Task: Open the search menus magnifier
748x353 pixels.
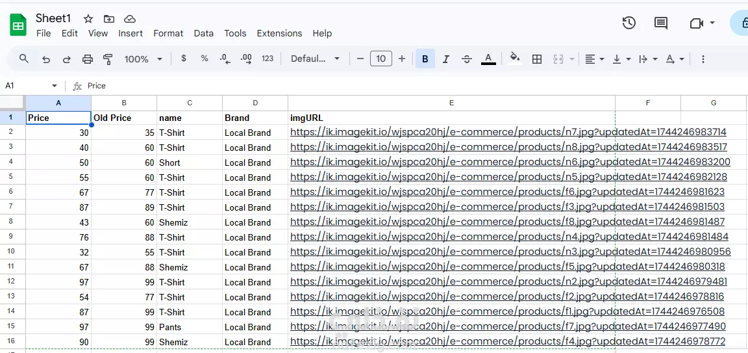Action: 24,59
